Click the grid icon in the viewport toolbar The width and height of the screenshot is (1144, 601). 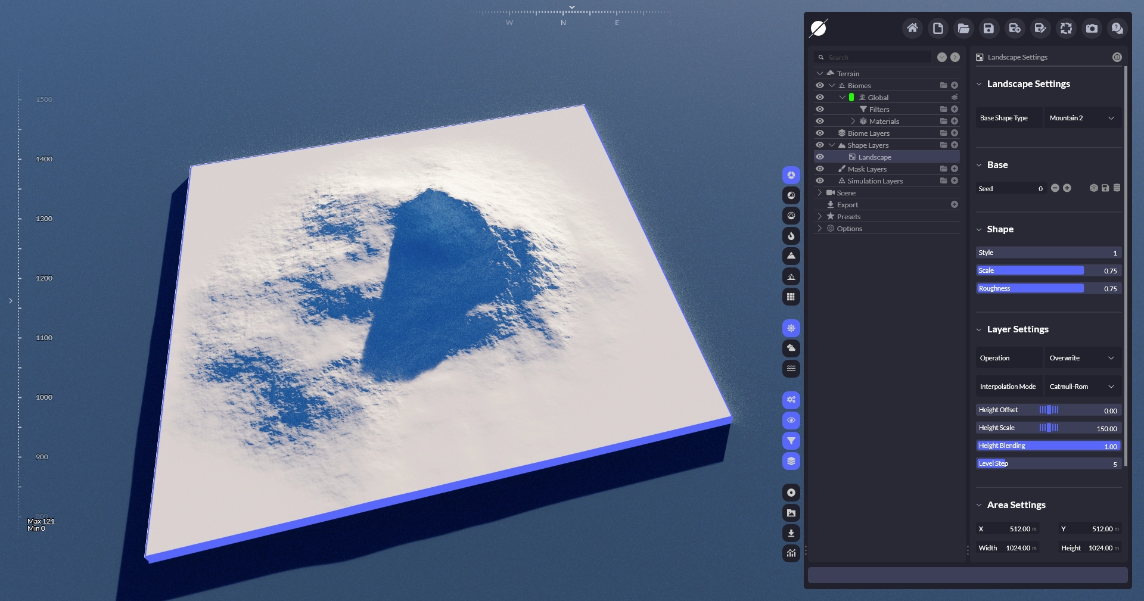coord(791,297)
